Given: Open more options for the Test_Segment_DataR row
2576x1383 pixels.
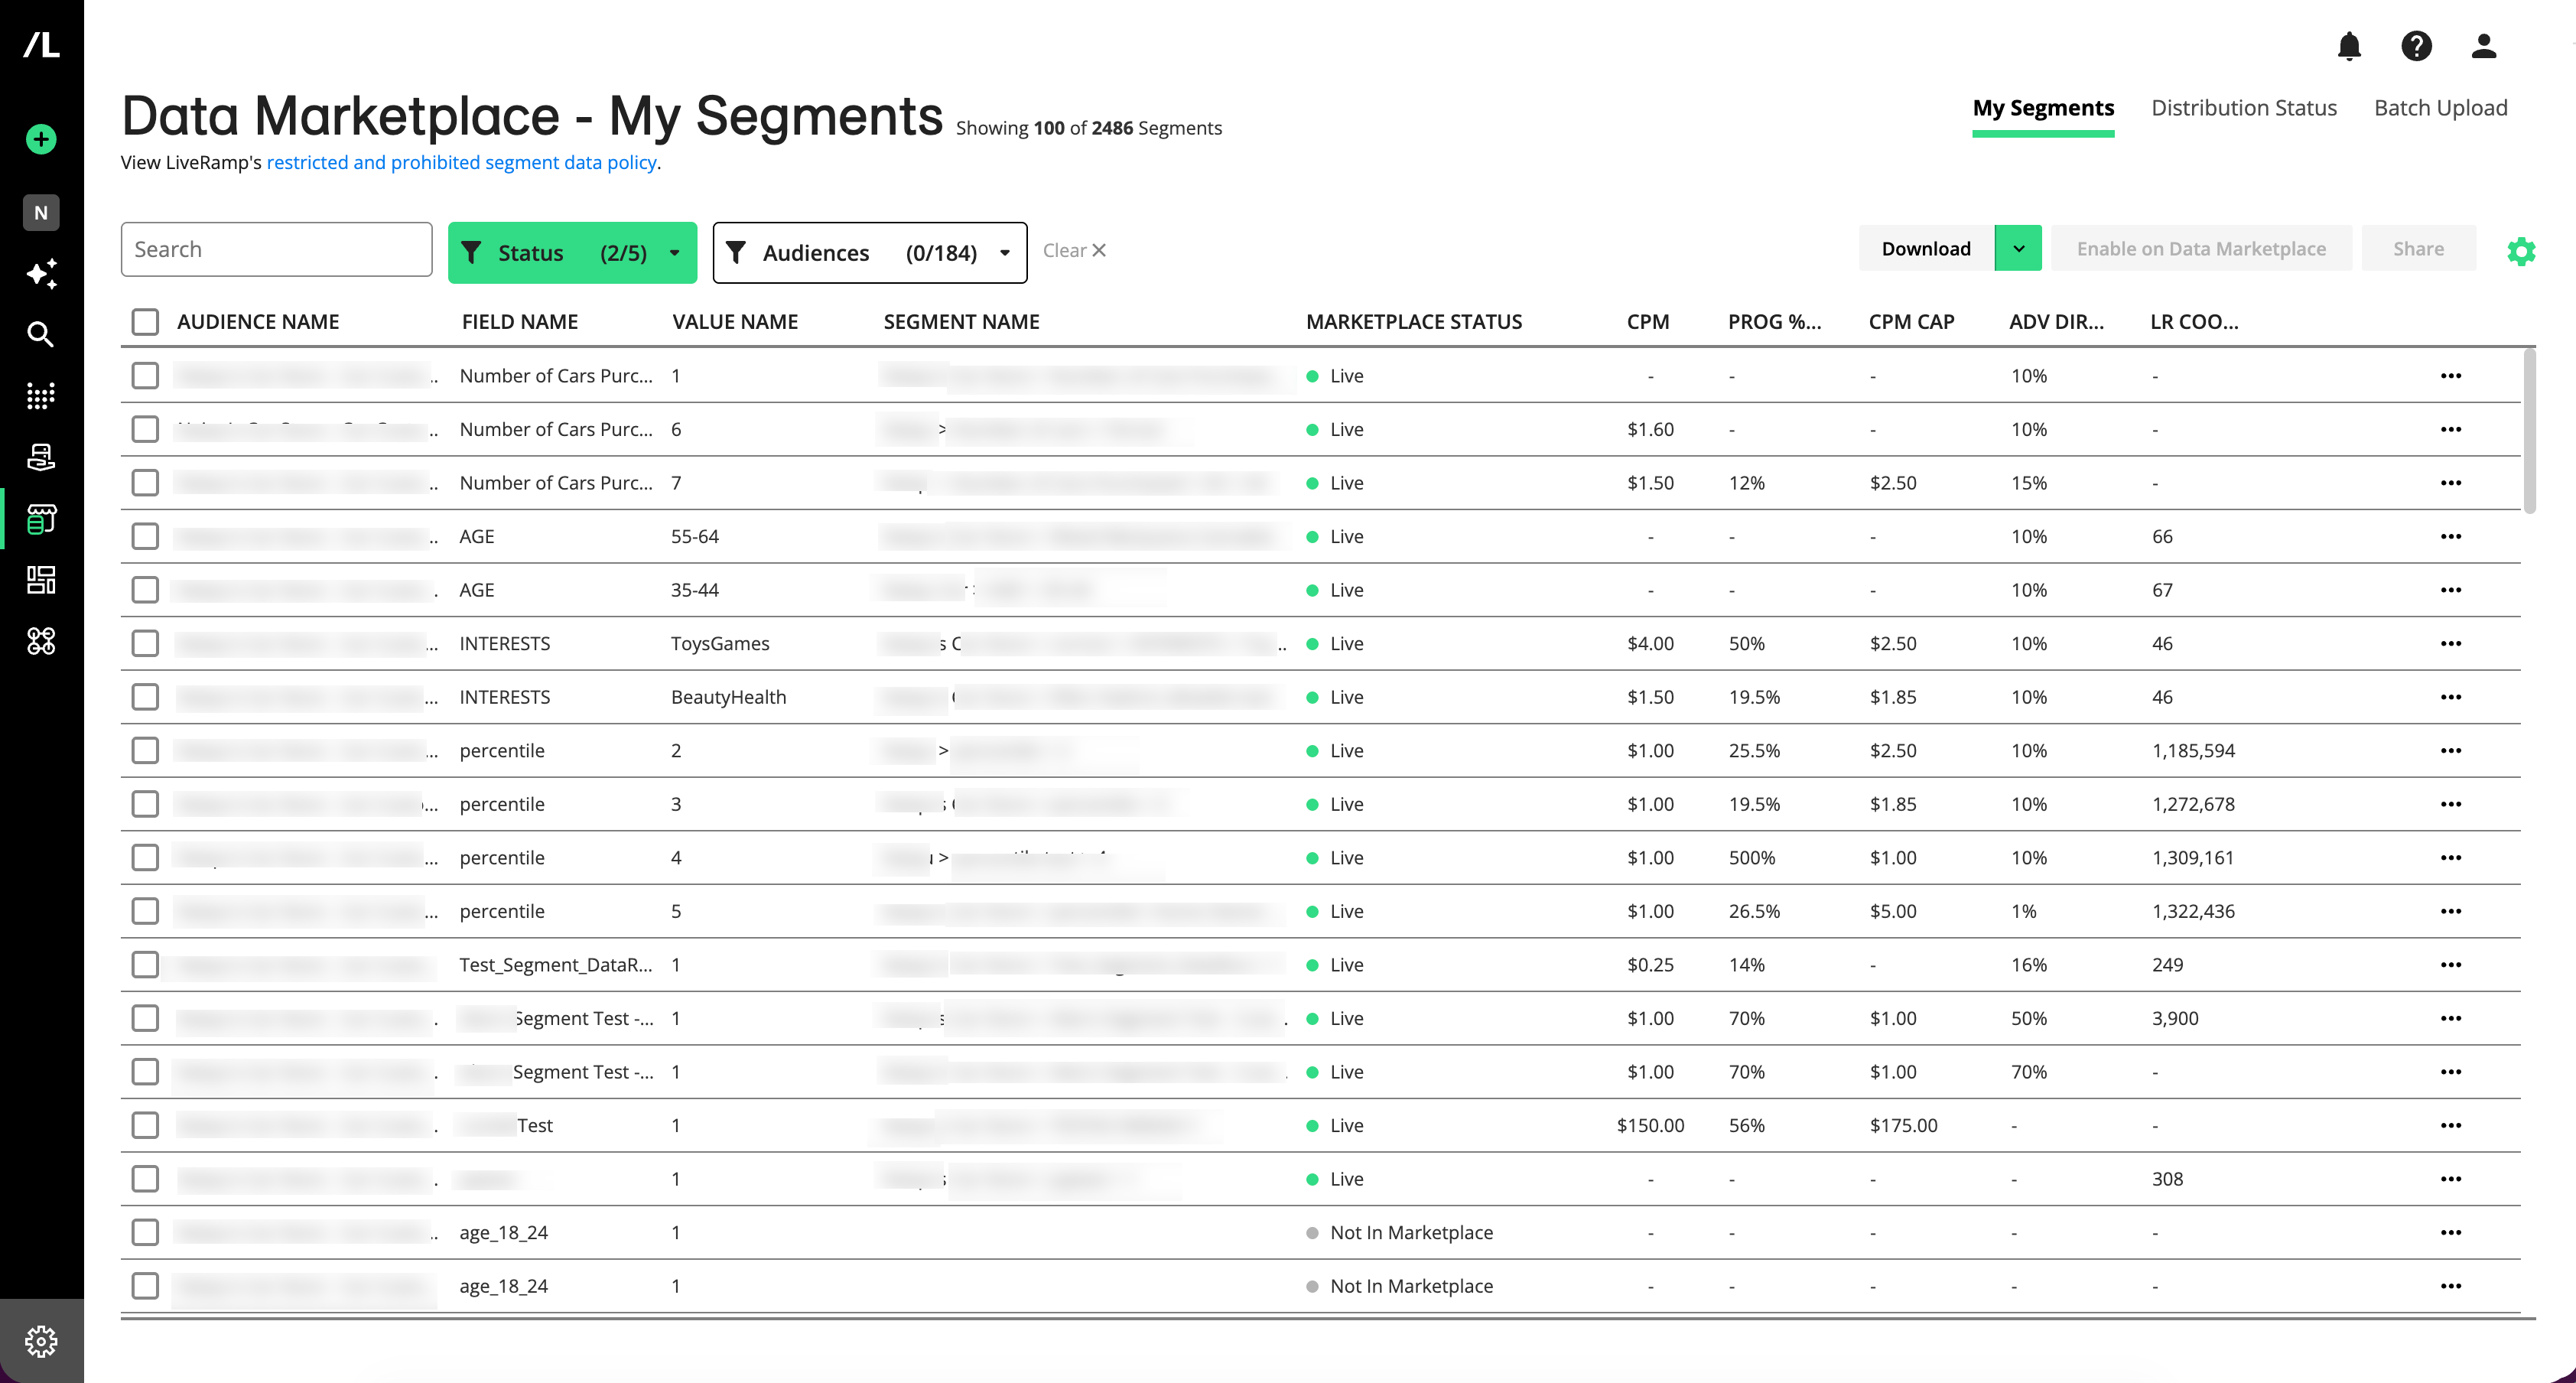Looking at the screenshot, I should [x=2451, y=965].
